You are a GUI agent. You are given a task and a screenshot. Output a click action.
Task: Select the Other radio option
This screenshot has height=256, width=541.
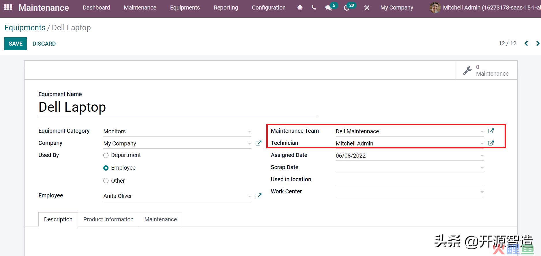106,181
